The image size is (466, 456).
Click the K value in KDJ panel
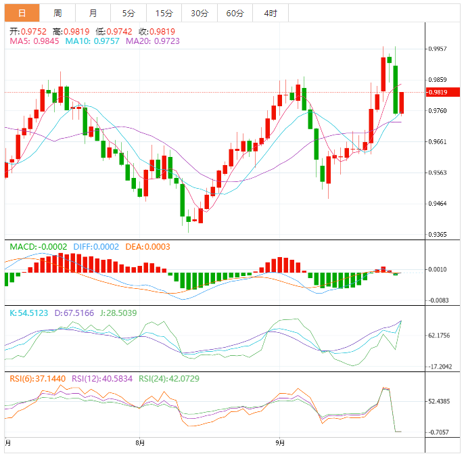point(28,313)
